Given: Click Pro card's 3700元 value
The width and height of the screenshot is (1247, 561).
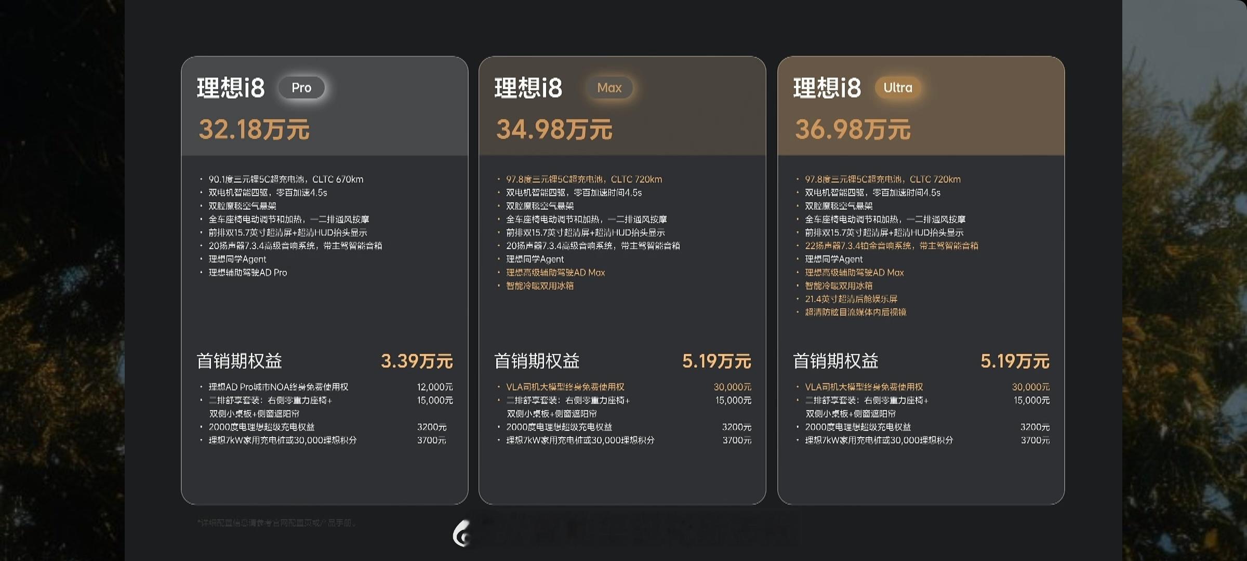Looking at the screenshot, I should (x=431, y=440).
